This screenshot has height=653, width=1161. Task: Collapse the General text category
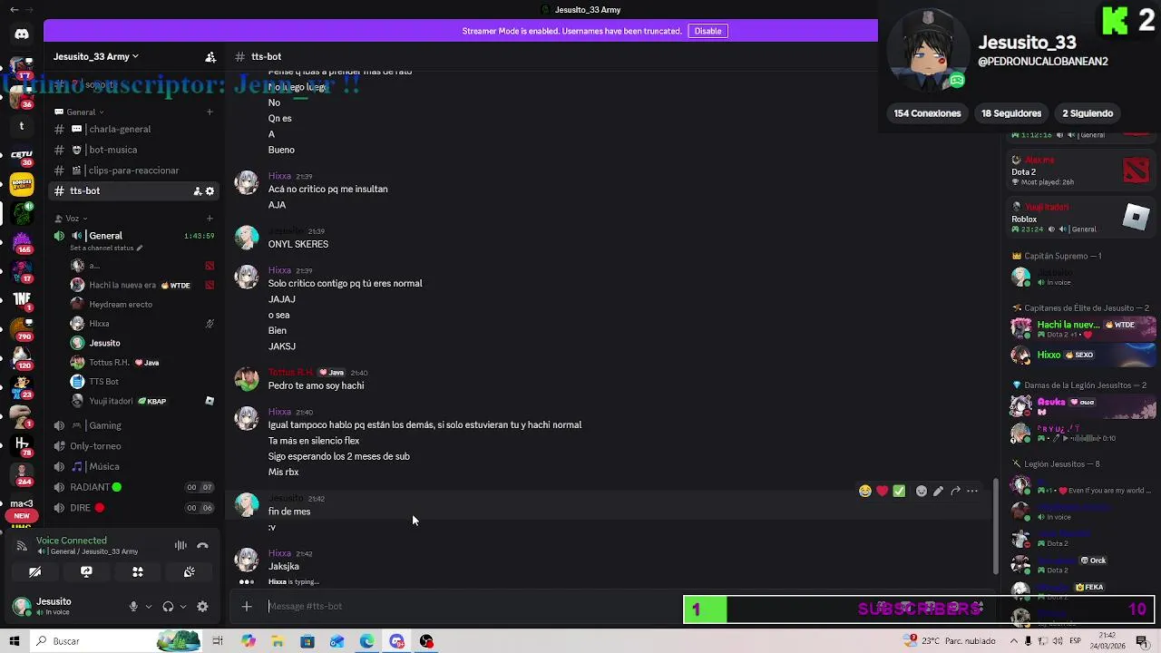[x=81, y=112]
